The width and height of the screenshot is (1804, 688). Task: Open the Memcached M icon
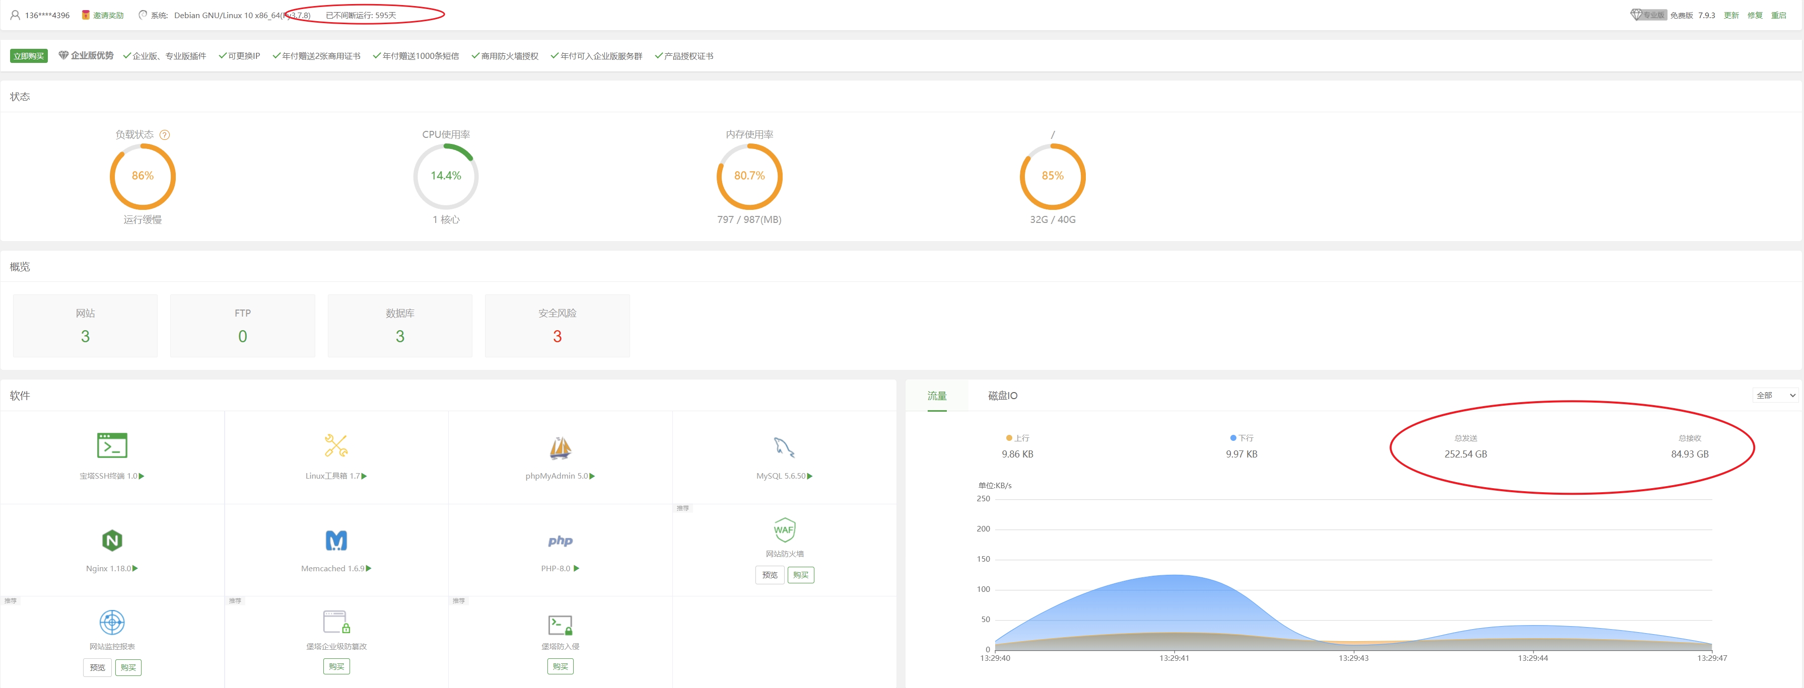click(x=336, y=541)
